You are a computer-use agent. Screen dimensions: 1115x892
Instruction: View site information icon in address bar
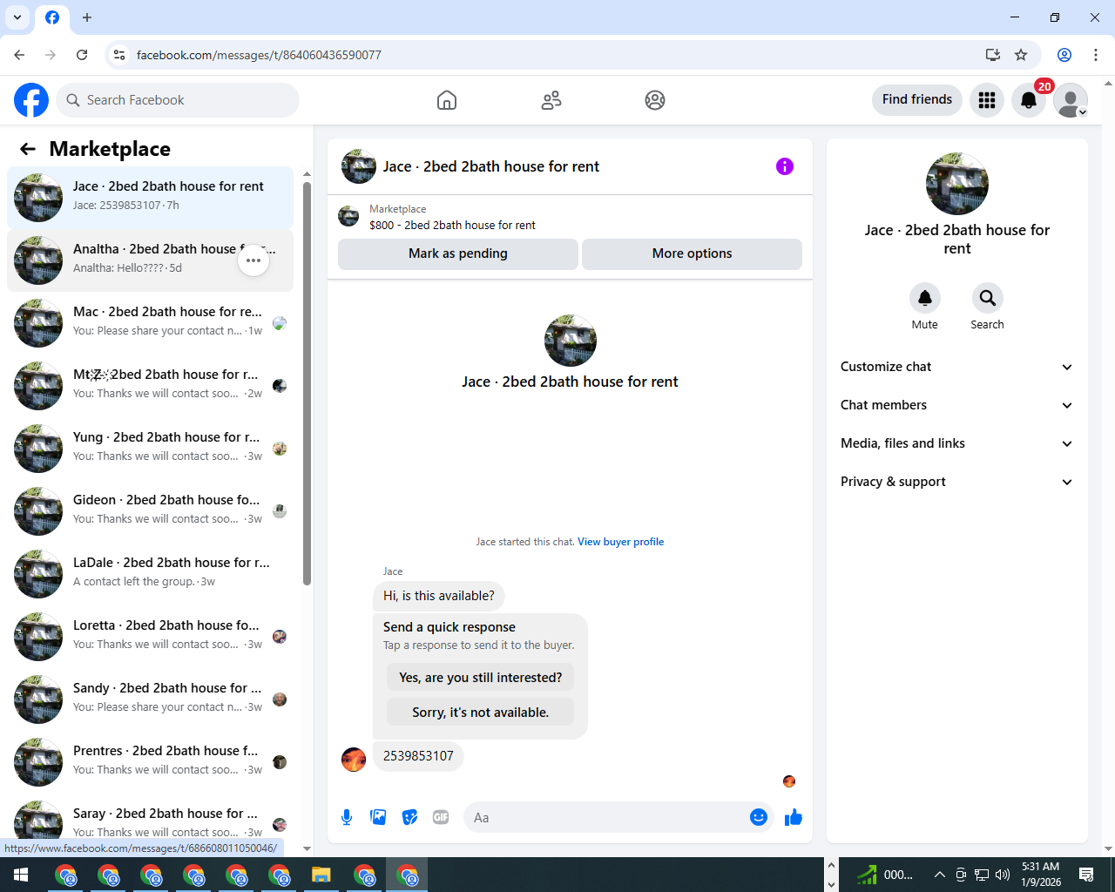point(119,55)
